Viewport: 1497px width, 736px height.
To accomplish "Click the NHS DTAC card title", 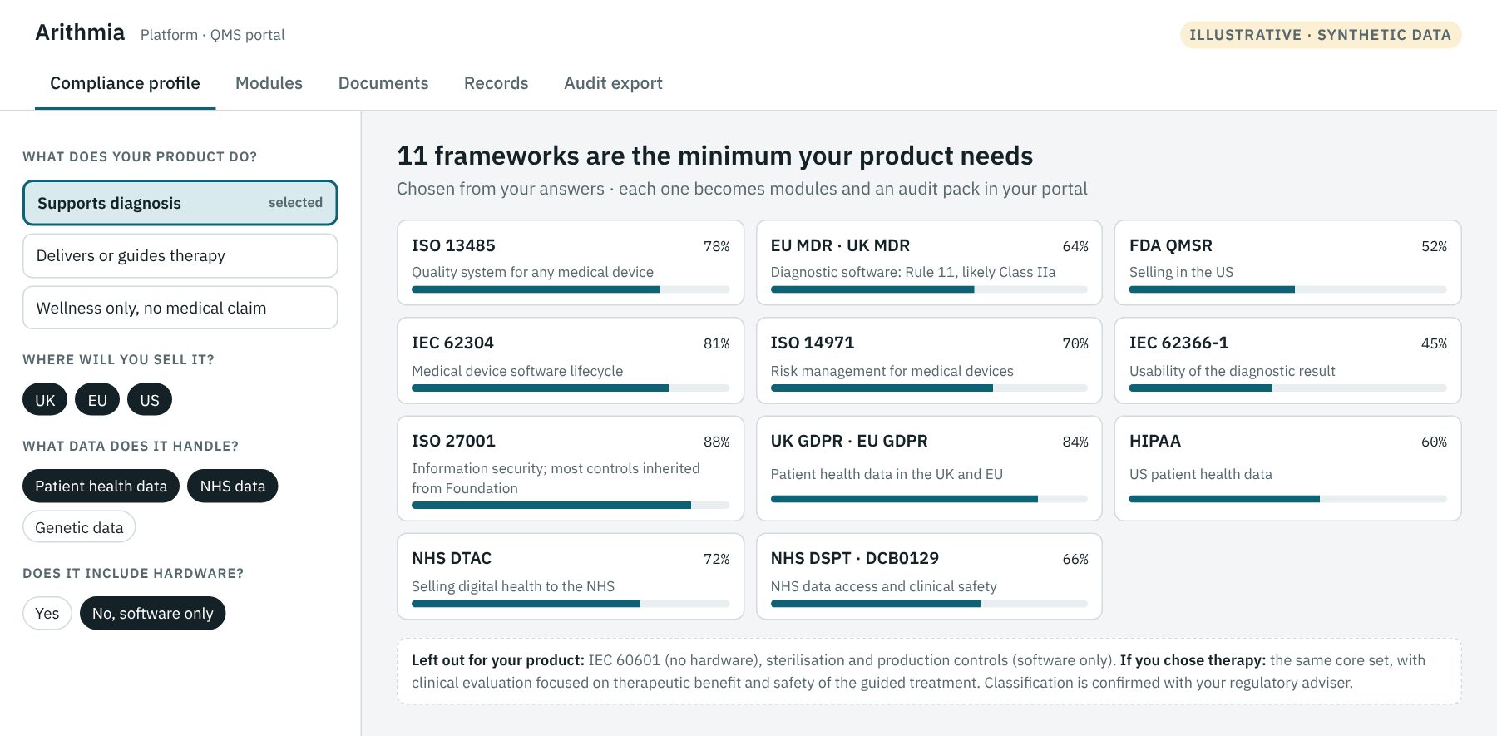I will [x=452, y=558].
